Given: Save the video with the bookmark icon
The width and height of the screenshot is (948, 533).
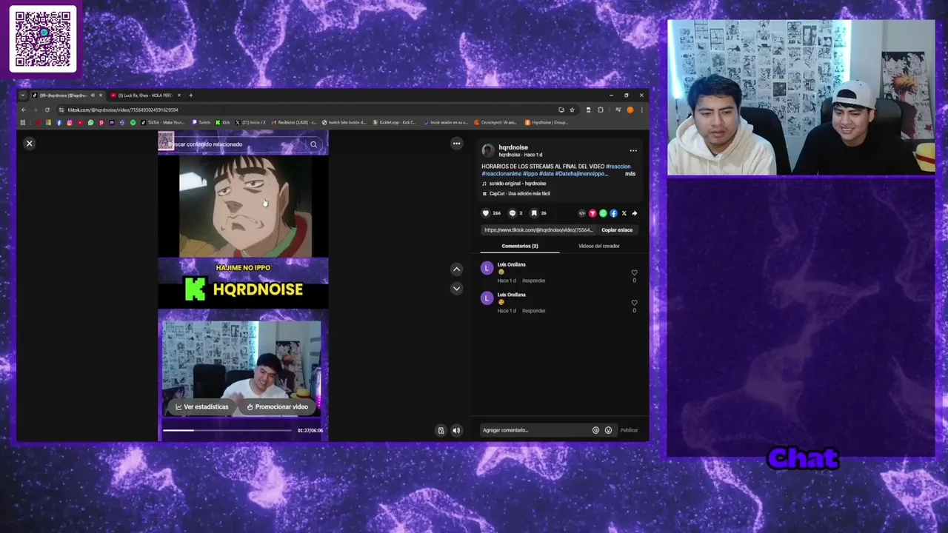Looking at the screenshot, I should 534,213.
